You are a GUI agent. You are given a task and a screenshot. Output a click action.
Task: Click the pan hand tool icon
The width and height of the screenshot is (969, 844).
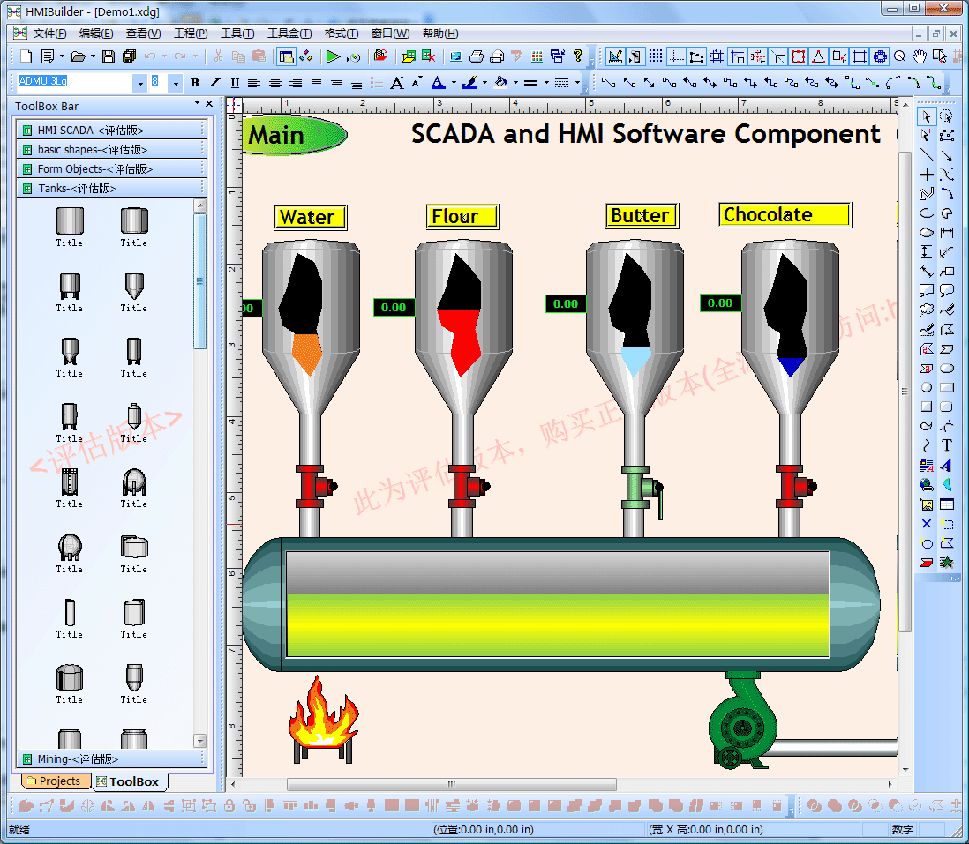pos(920,56)
